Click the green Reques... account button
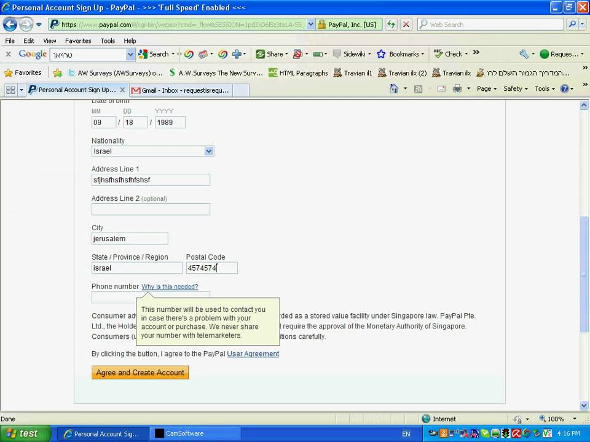590x442 pixels. (561, 54)
